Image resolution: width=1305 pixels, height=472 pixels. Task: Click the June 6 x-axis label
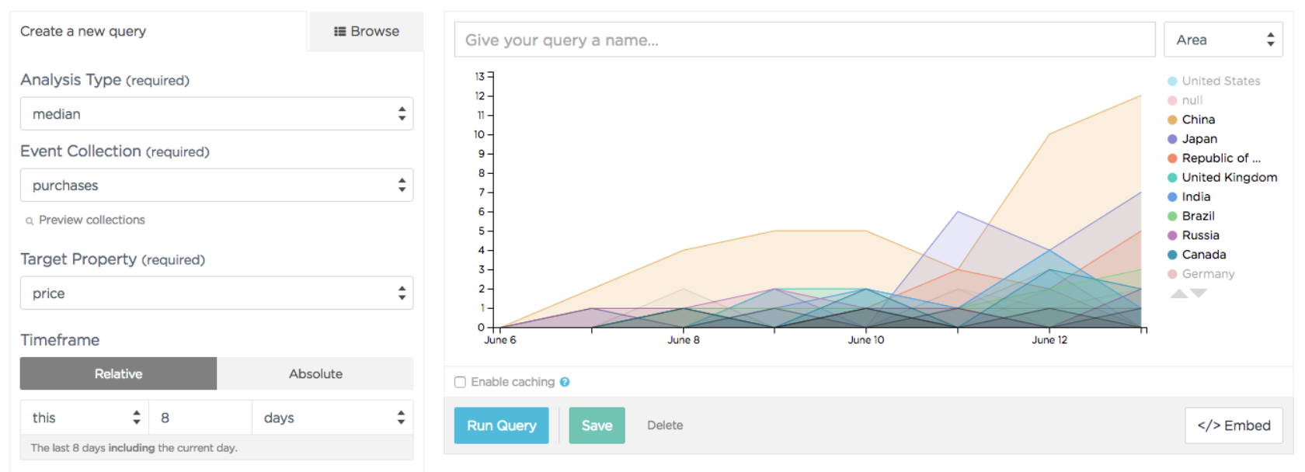click(x=500, y=340)
